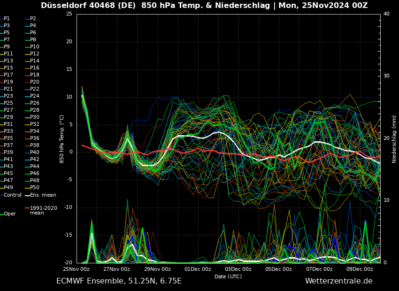Click the Niederschlag (mm) right axis title
The width and height of the screenshot is (399, 291).
[394, 139]
